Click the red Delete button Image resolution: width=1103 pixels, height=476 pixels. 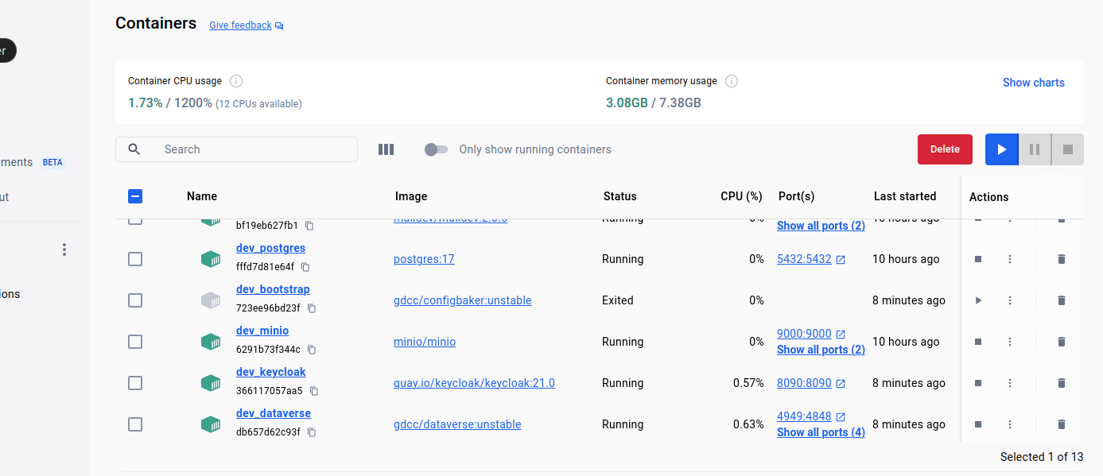[945, 149]
